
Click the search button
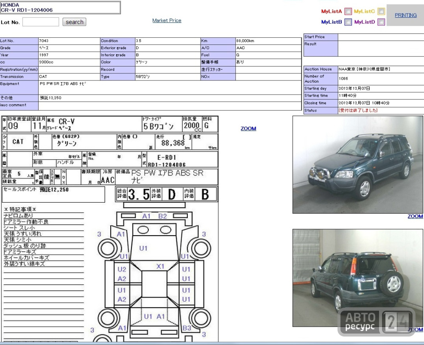(74, 22)
